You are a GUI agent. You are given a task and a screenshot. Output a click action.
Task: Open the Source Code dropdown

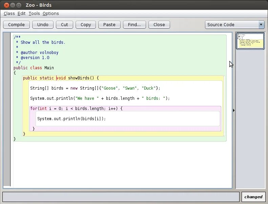point(235,25)
